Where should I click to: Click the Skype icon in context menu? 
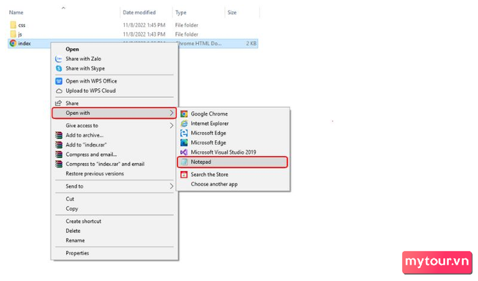coord(59,68)
